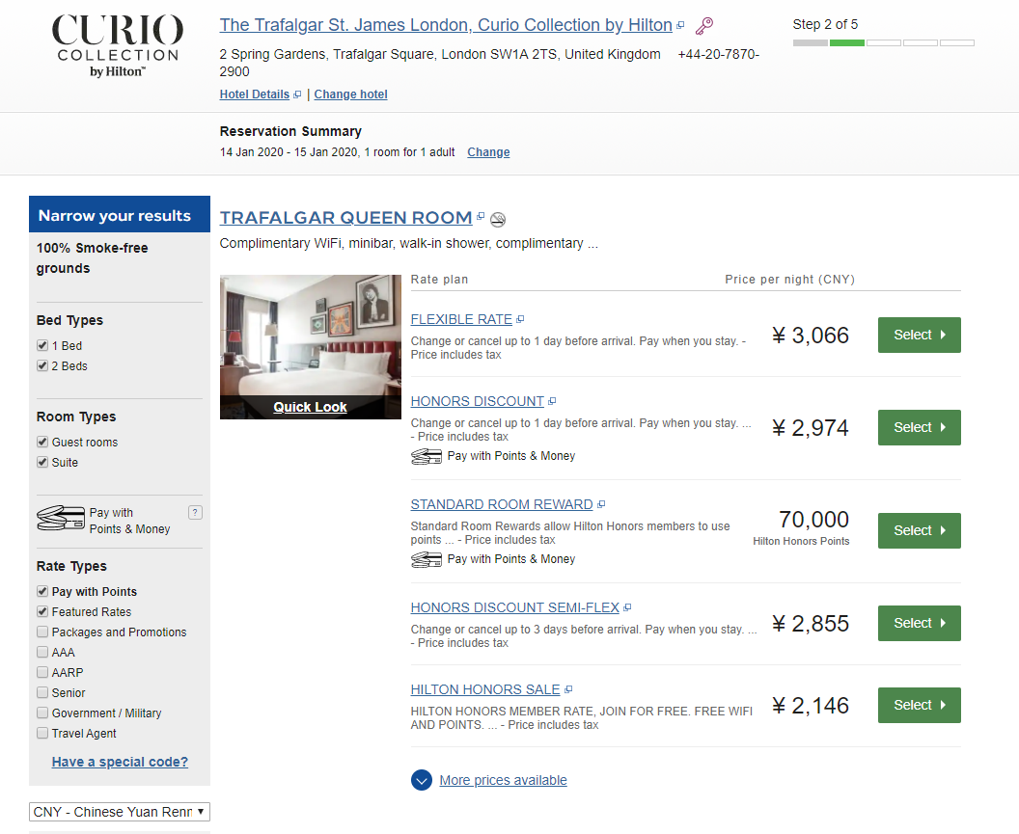Select the Hilton Honors Sale at ¥2,146

point(919,706)
